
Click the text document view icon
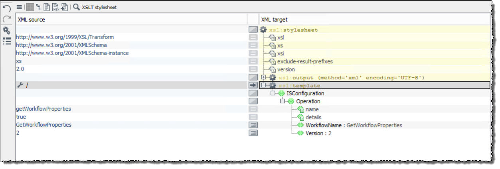pyautogui.click(x=47, y=7)
